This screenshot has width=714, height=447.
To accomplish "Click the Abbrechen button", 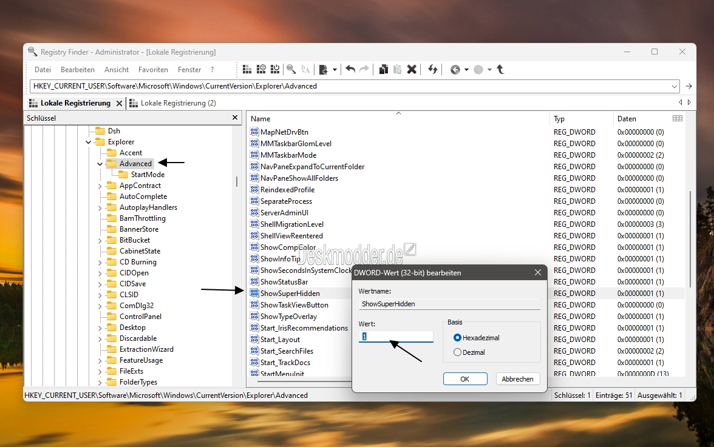I will click(517, 379).
